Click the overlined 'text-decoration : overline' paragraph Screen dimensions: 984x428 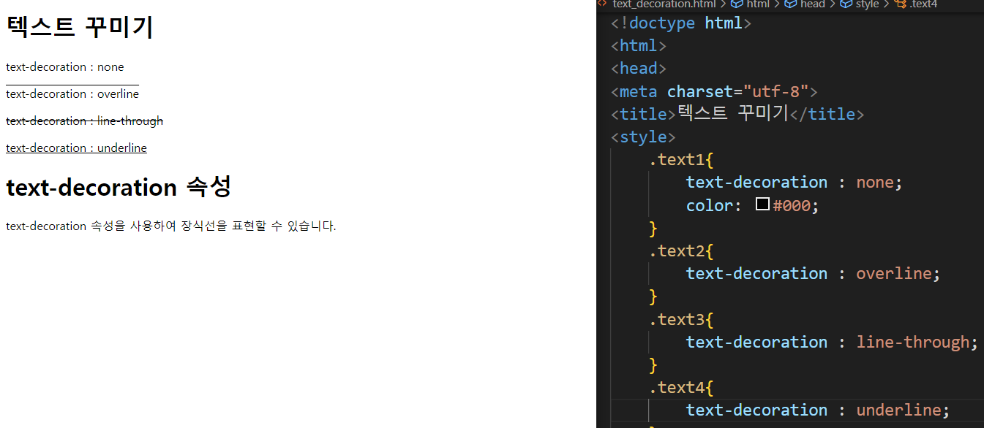[72, 93]
